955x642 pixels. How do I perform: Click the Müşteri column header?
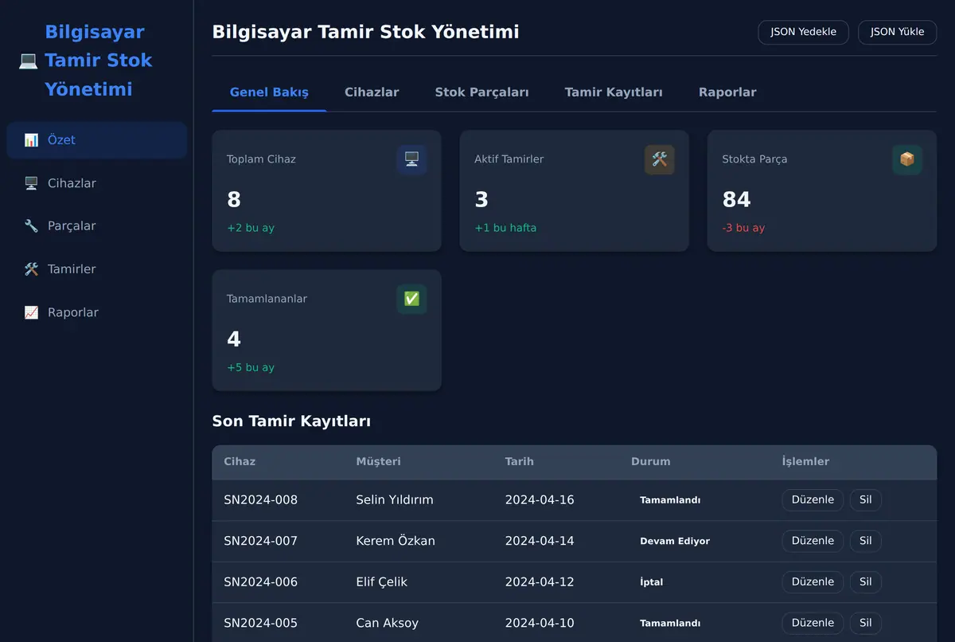click(378, 462)
